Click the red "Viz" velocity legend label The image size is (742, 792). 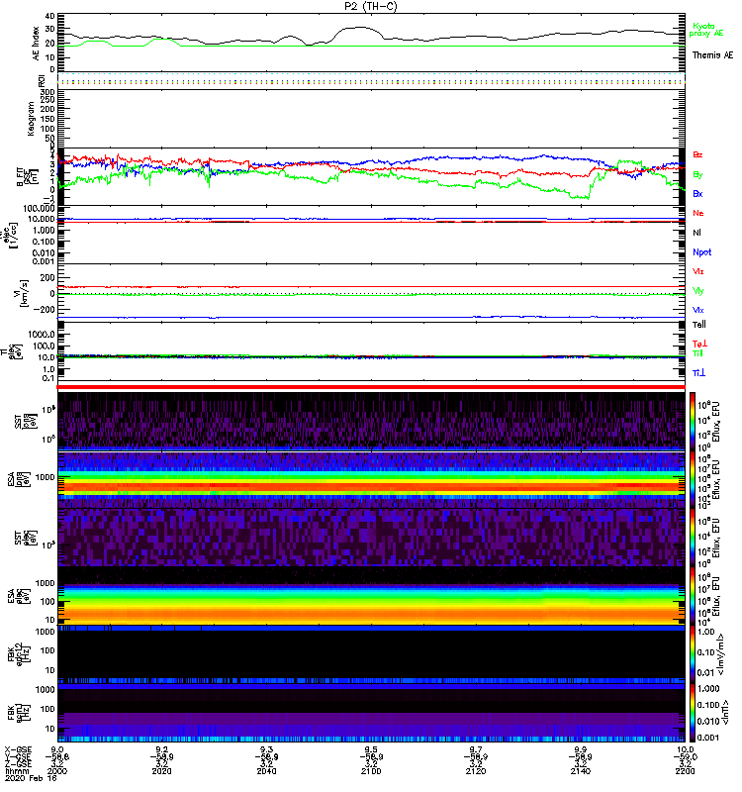(697, 271)
